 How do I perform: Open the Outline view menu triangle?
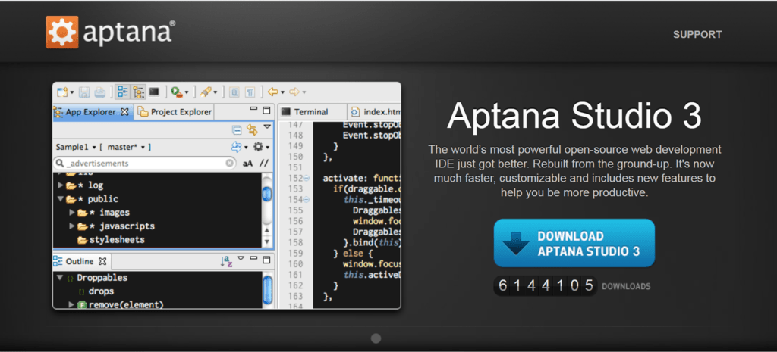coord(241,257)
